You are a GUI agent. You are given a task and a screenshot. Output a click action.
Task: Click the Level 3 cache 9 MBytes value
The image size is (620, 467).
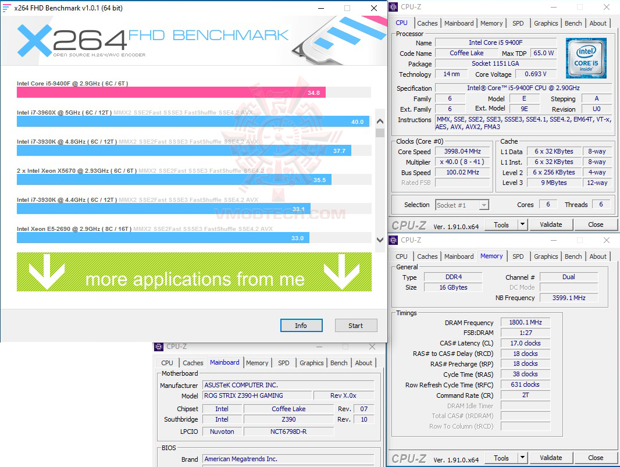tap(554, 183)
